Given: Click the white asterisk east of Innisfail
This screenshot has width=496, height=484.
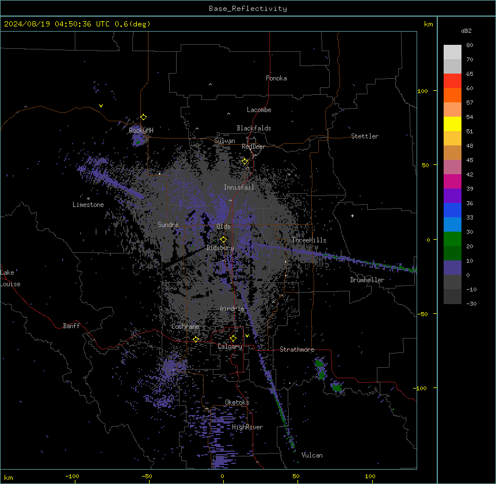Looking at the screenshot, I should pyautogui.click(x=289, y=174).
